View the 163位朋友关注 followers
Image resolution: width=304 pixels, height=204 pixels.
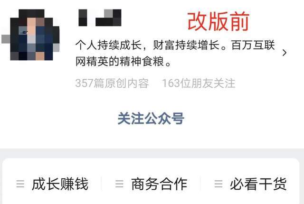pos(199,83)
